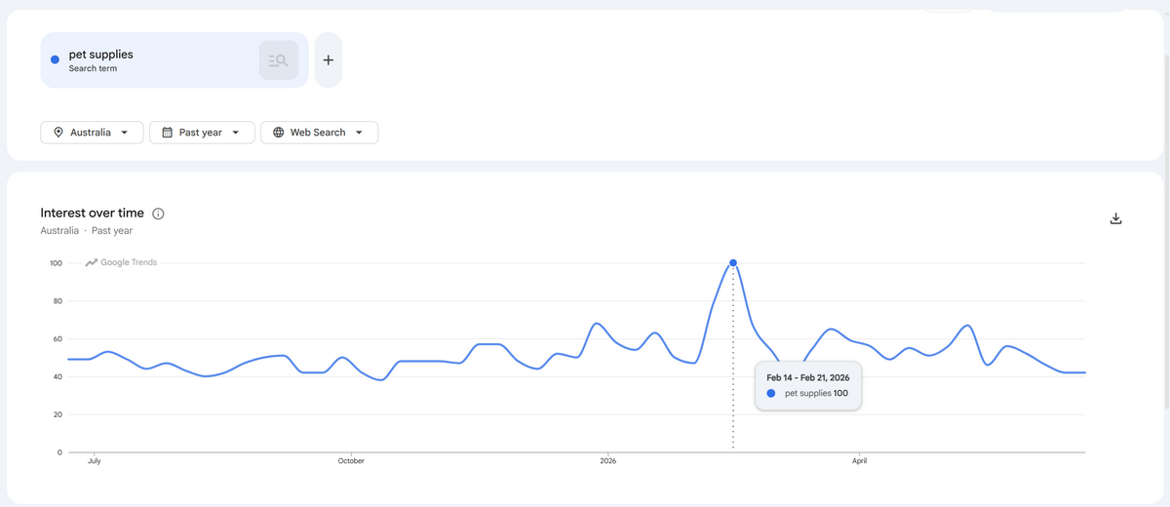This screenshot has height=507, width=1170.
Task: Click the explore search term icon
Action: [279, 60]
